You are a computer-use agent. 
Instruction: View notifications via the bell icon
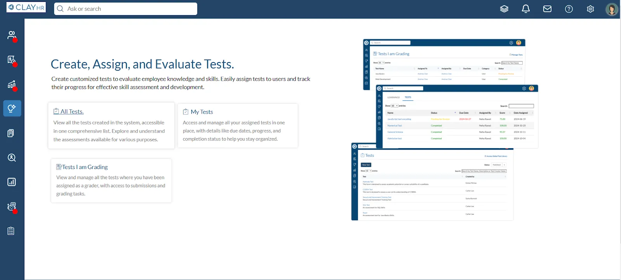(526, 9)
